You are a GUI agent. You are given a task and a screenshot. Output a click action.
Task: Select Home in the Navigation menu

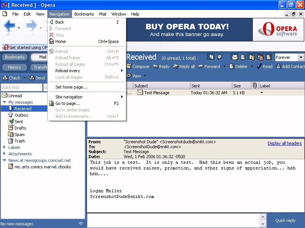pos(87,41)
